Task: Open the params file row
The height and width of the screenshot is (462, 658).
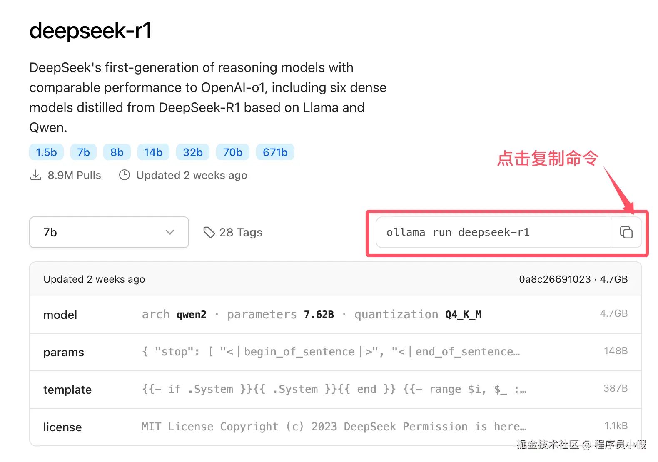Action: pyautogui.click(x=335, y=352)
